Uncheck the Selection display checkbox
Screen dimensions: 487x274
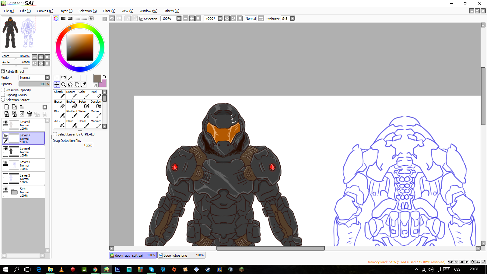point(141,19)
